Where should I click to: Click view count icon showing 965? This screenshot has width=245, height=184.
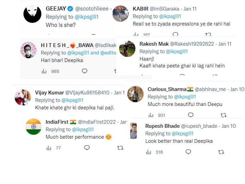(x=44, y=71)
